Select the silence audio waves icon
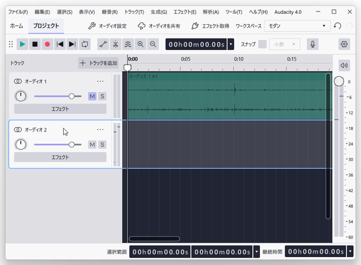Image resolution: width=361 pixels, height=265 pixels. click(x=128, y=44)
